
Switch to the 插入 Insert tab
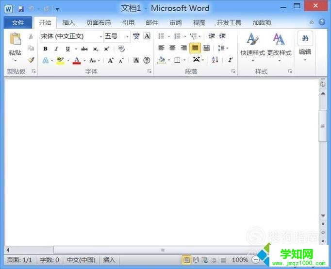(x=69, y=22)
